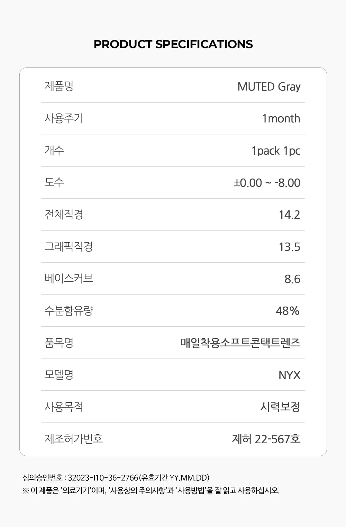This screenshot has width=346, height=527.
Task: Click the 매일착용소프트콘택트렌즈 item name
Action: 240,343
